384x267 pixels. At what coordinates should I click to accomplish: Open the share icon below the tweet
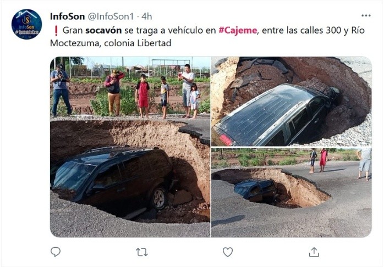click(x=314, y=252)
